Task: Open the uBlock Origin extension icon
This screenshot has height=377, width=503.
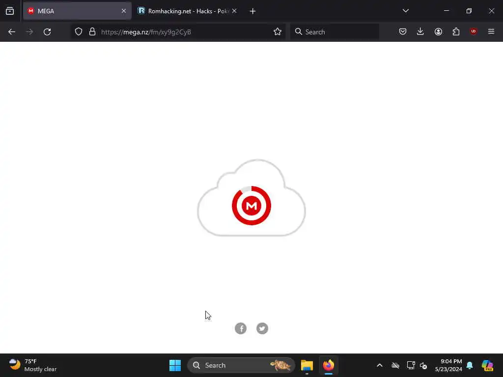Action: [474, 31]
